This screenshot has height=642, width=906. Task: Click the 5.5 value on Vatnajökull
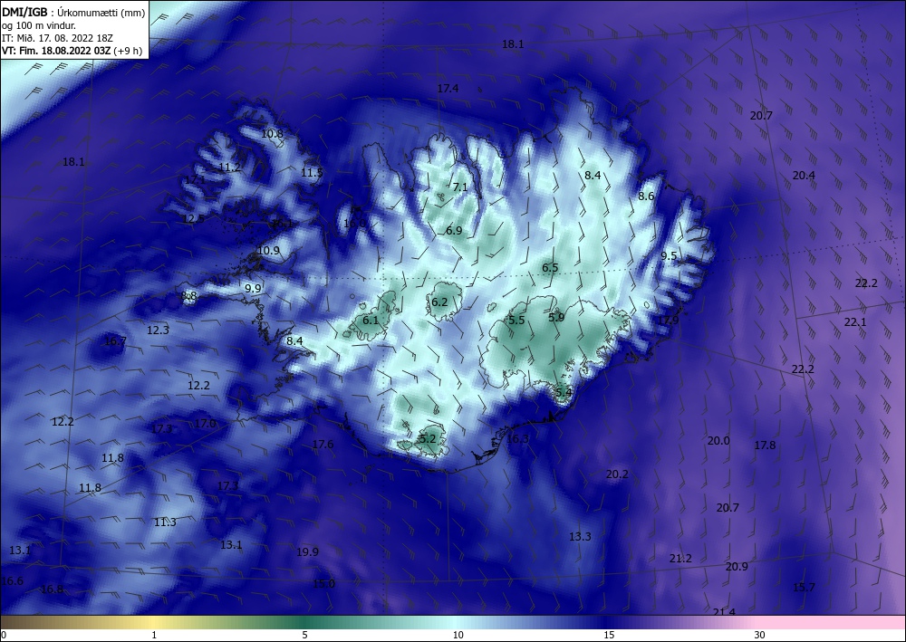[516, 320]
